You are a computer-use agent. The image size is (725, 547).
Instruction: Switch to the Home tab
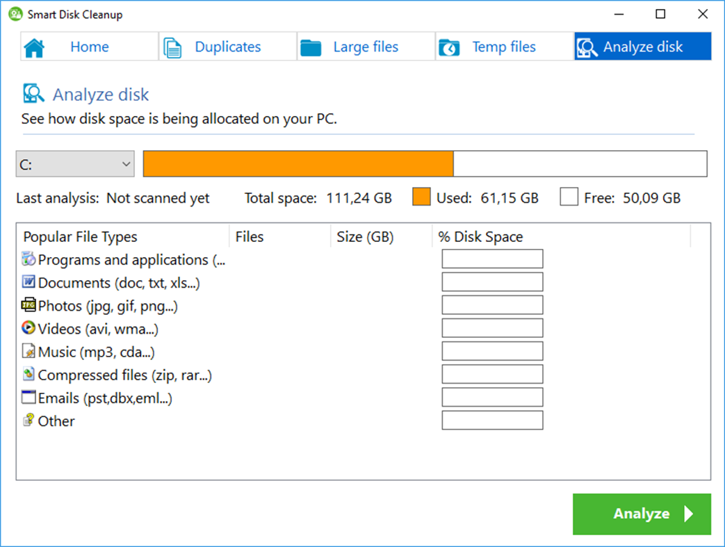pyautogui.click(x=89, y=46)
